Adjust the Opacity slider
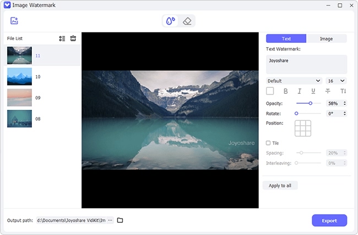Viewport: 358px width, 235px height. coord(308,103)
